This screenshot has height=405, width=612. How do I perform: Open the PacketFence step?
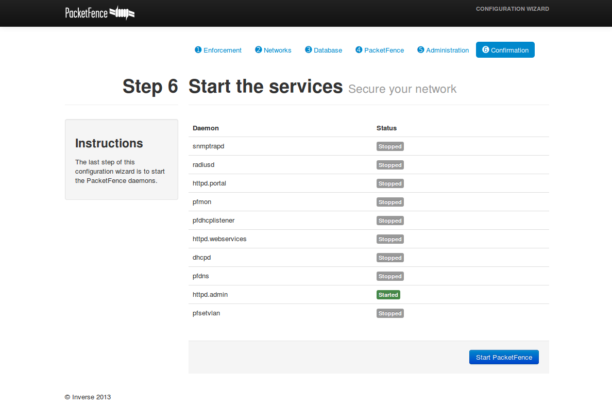380,50
